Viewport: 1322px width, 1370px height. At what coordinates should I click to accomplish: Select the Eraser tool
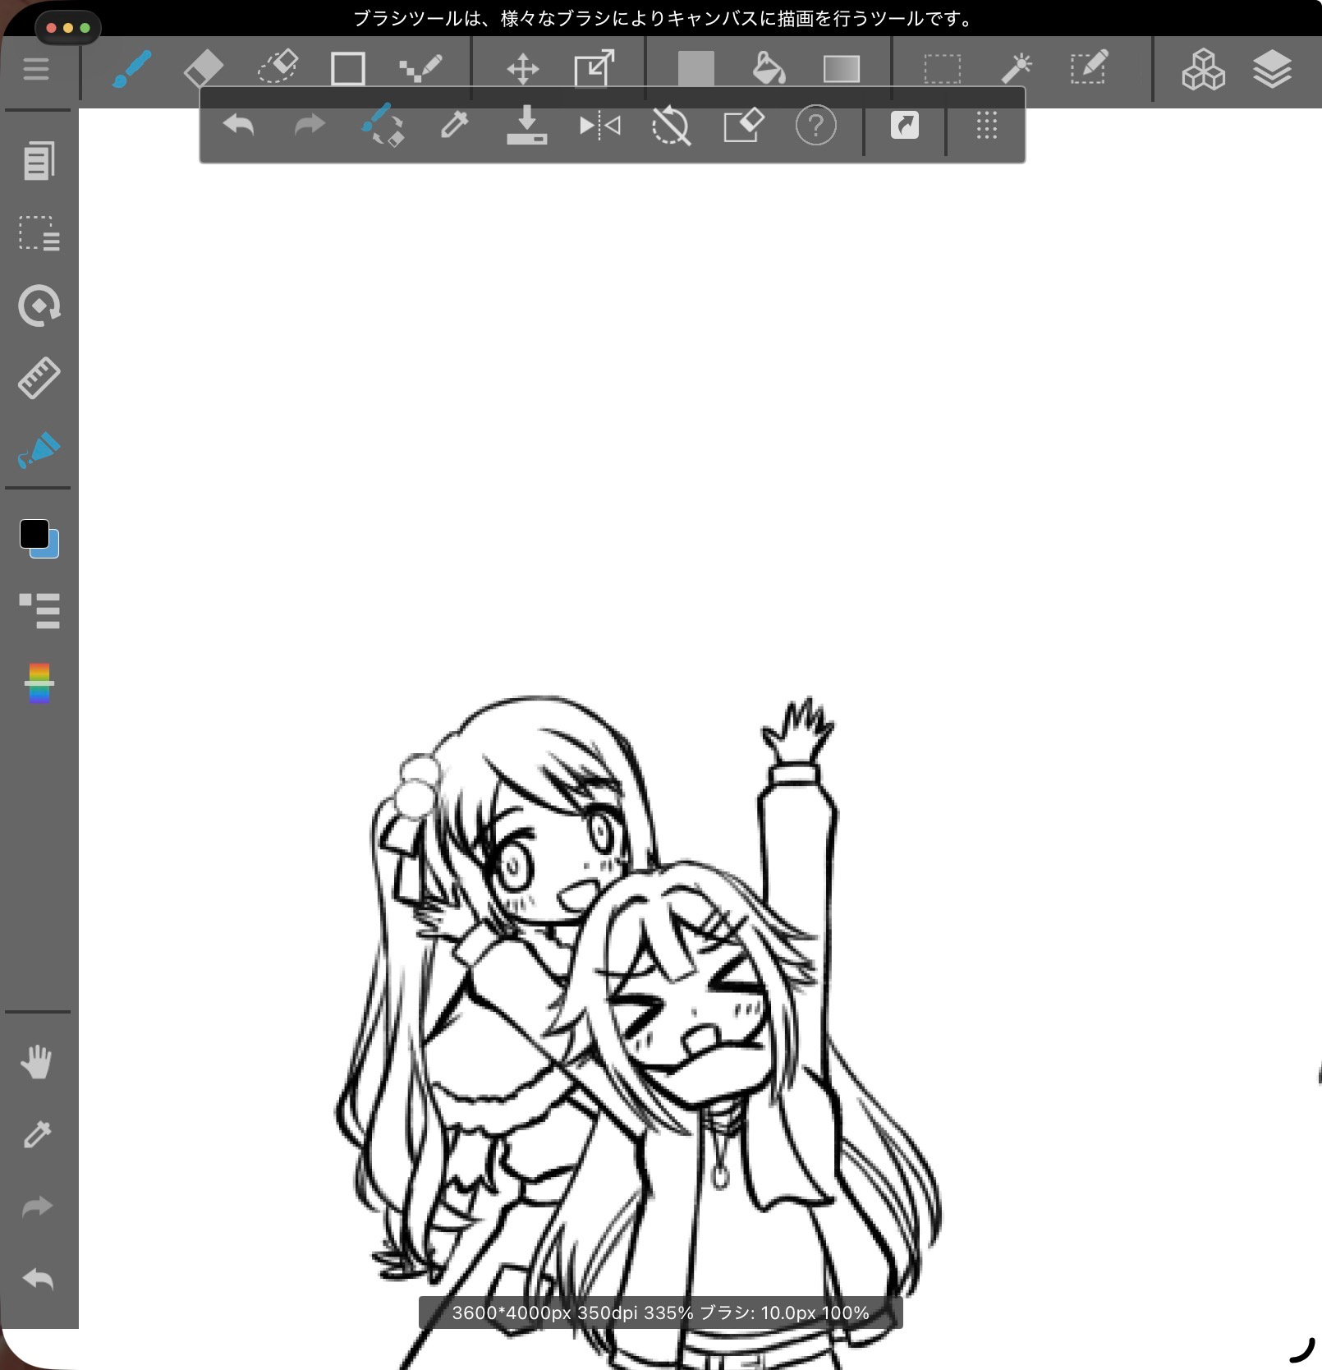203,69
